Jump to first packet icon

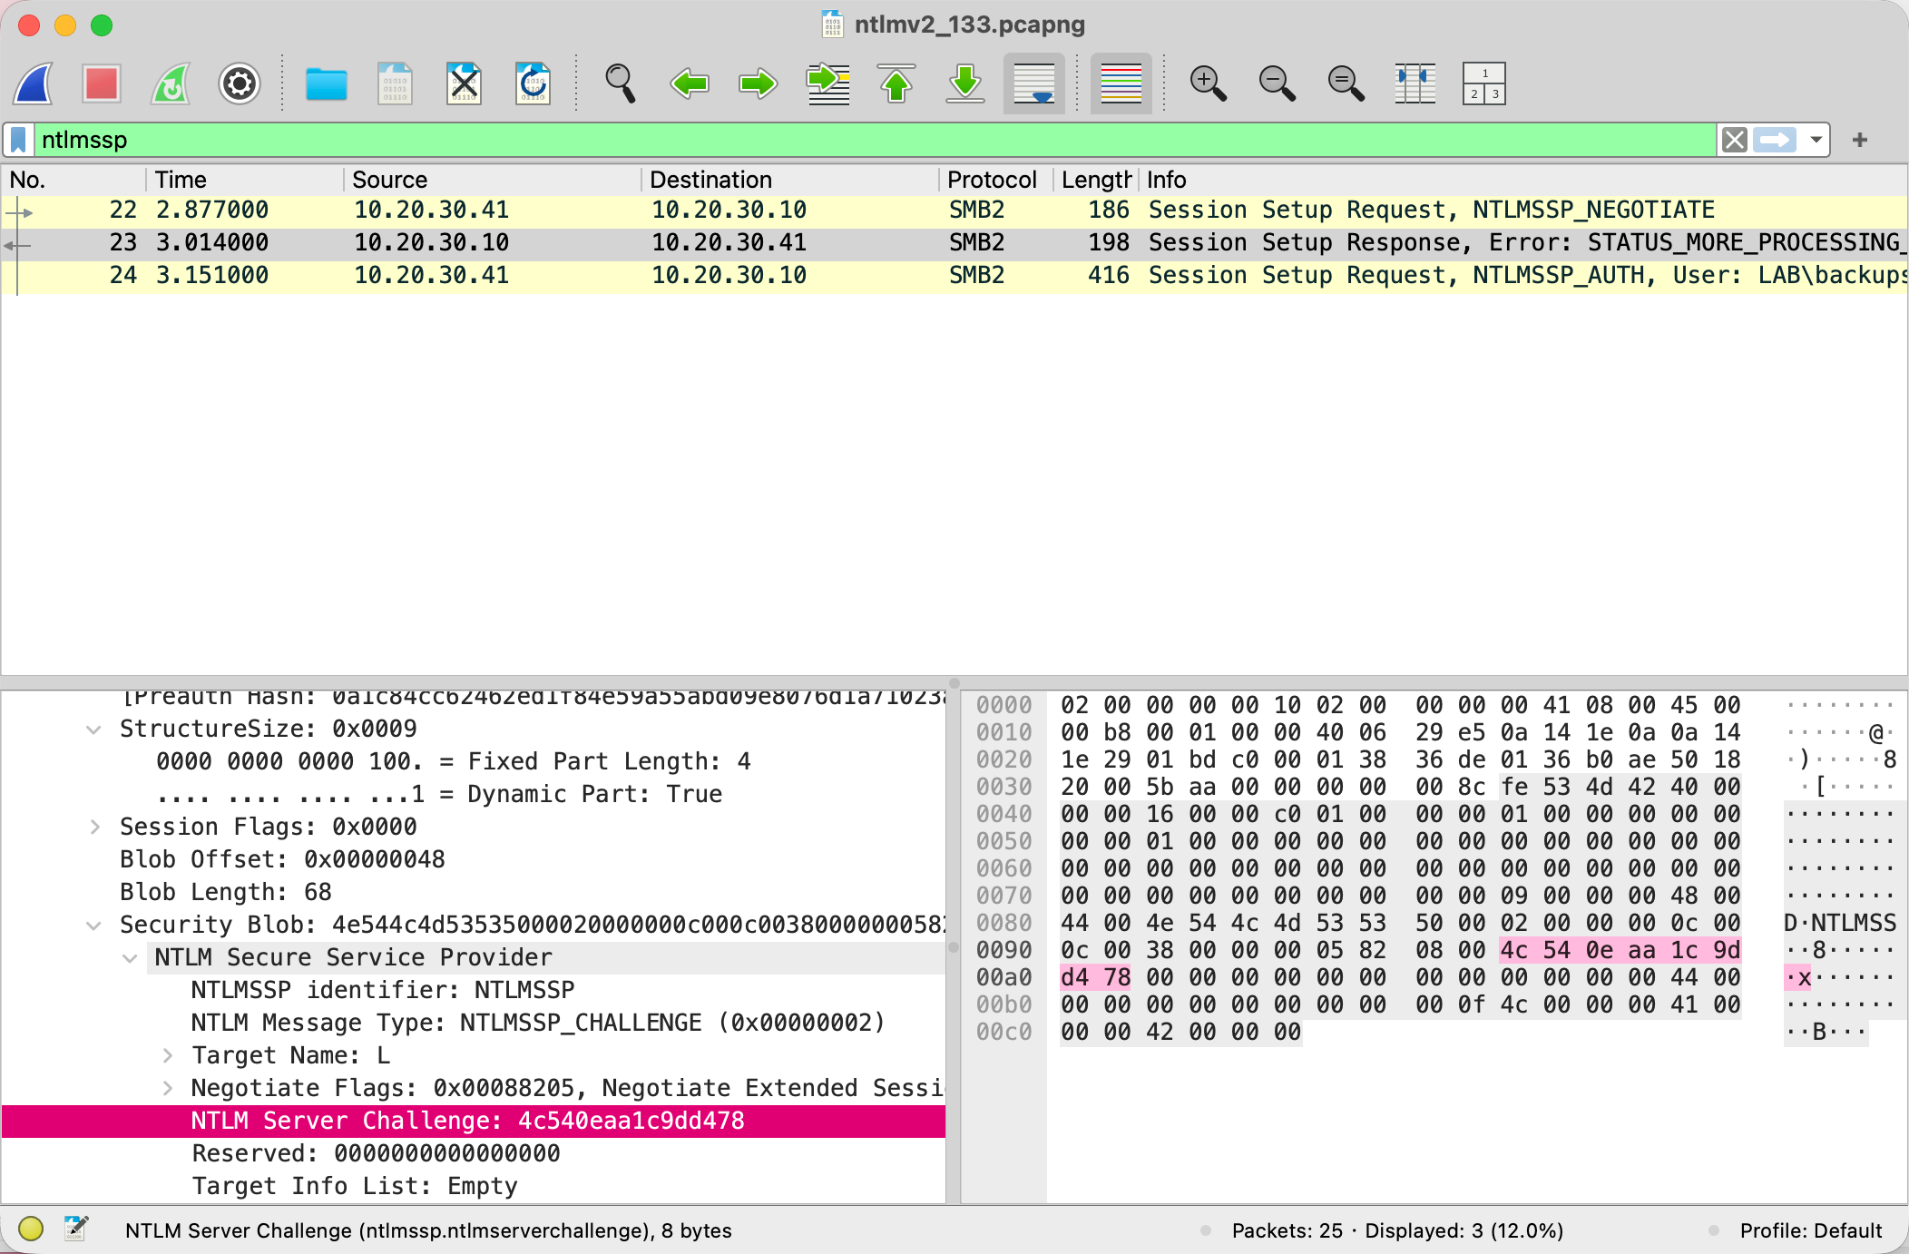896,83
